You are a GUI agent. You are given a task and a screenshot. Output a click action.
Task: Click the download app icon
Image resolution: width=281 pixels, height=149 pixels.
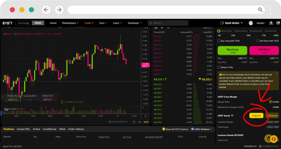point(271,23)
